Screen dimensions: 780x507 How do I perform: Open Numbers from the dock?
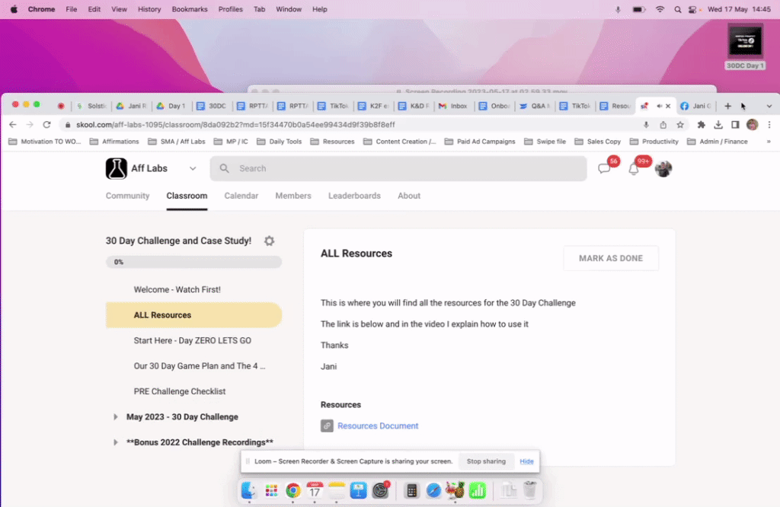point(477,490)
